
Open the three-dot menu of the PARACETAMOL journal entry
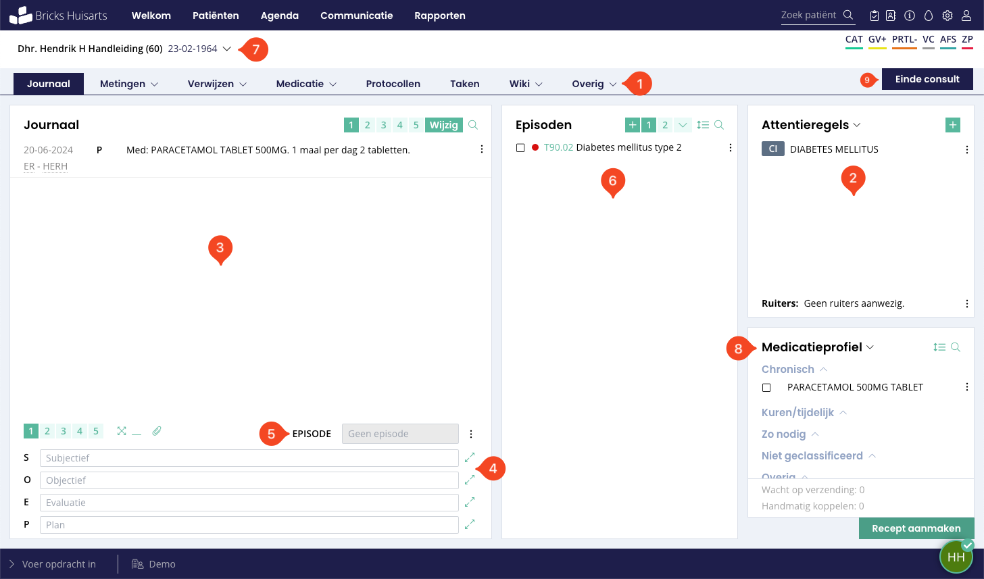pyautogui.click(x=482, y=150)
